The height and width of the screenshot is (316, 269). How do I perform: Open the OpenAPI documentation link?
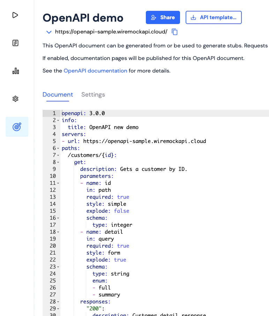point(95,70)
